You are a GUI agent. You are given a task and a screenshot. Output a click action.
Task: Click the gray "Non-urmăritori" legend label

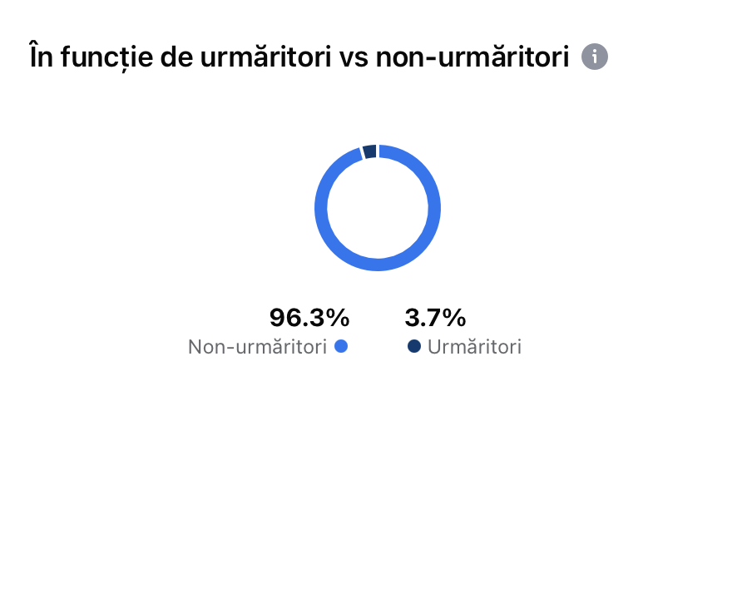(x=257, y=347)
